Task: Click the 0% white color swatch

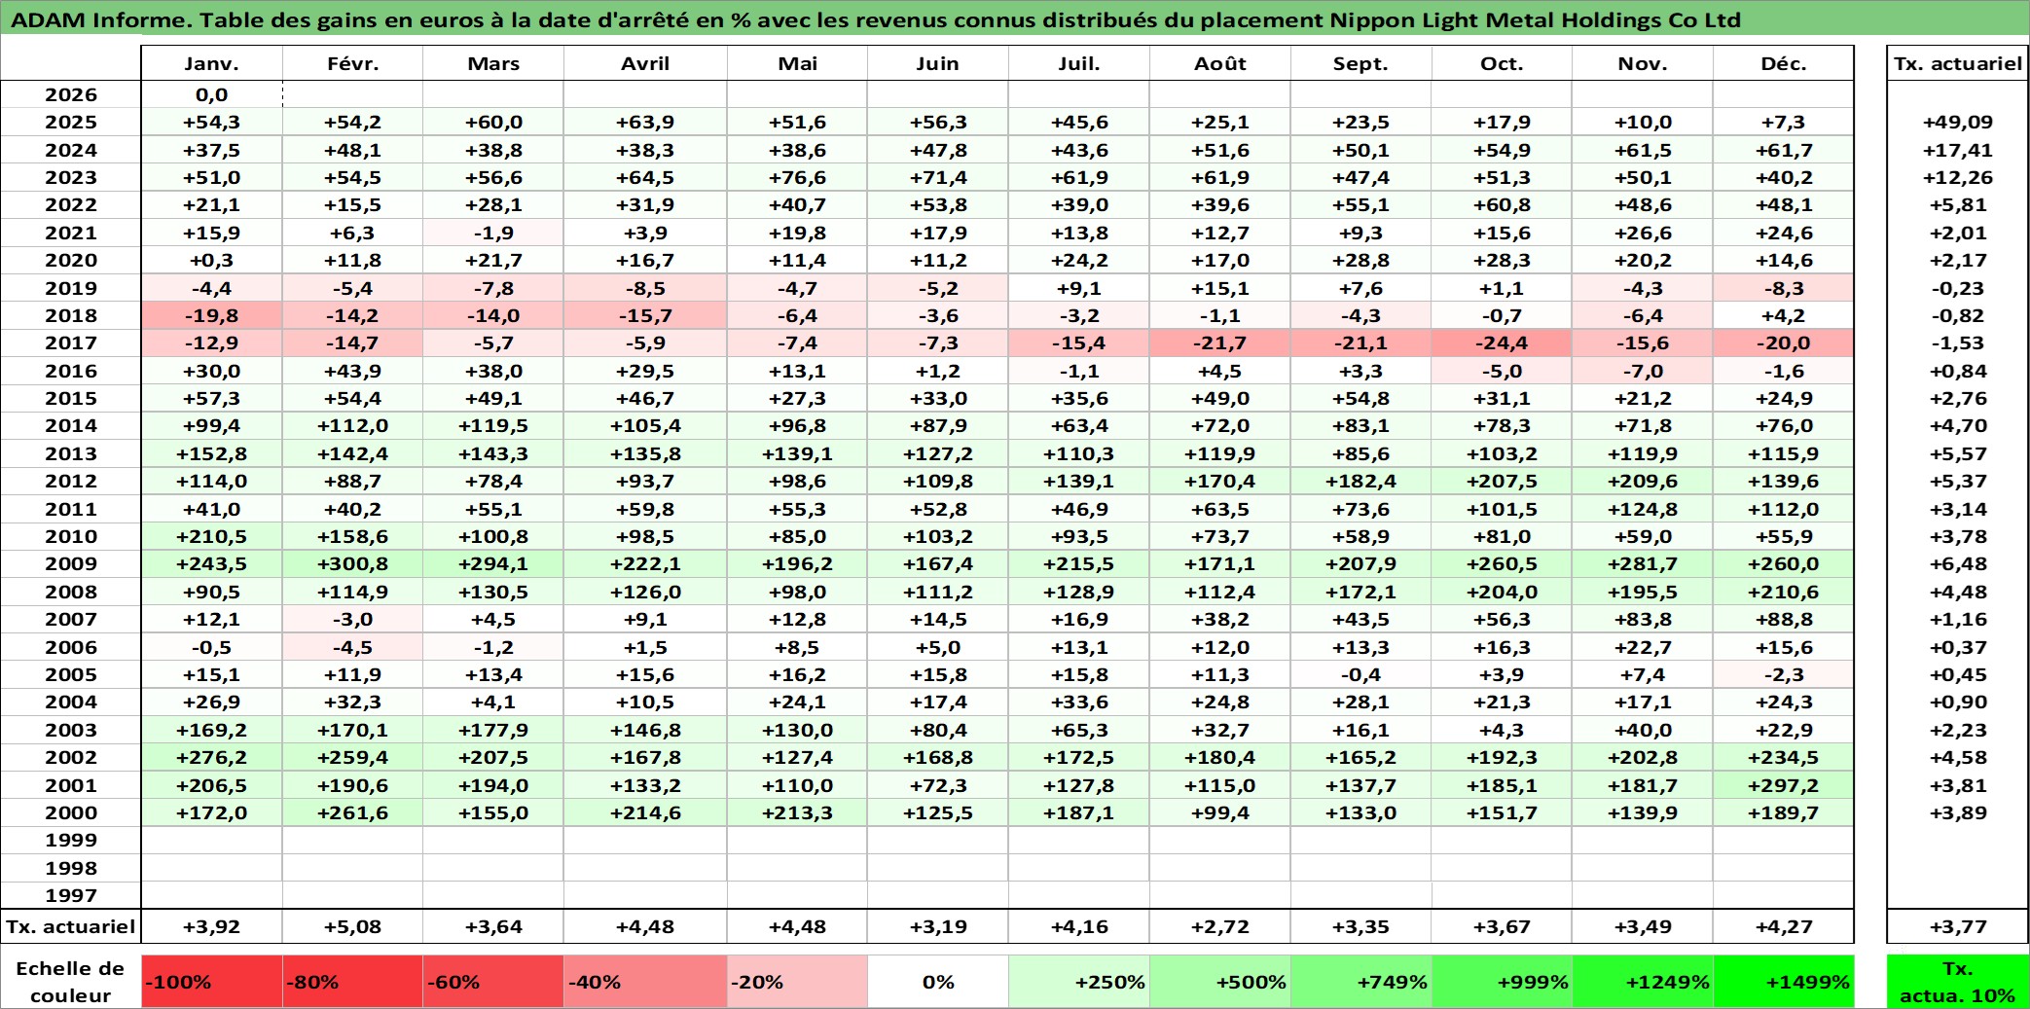Action: [938, 982]
